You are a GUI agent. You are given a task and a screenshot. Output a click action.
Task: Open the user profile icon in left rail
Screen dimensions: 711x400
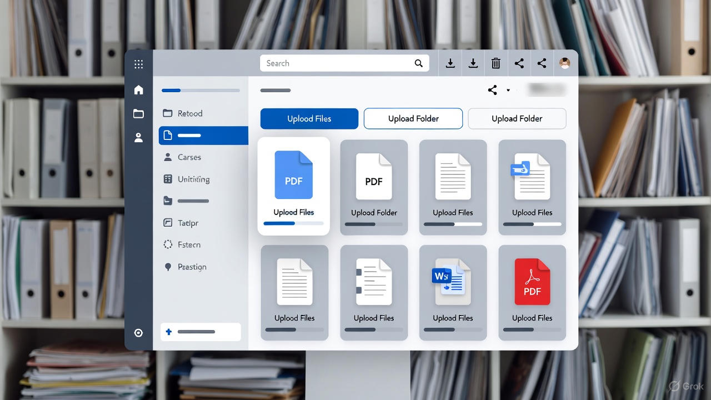point(138,138)
